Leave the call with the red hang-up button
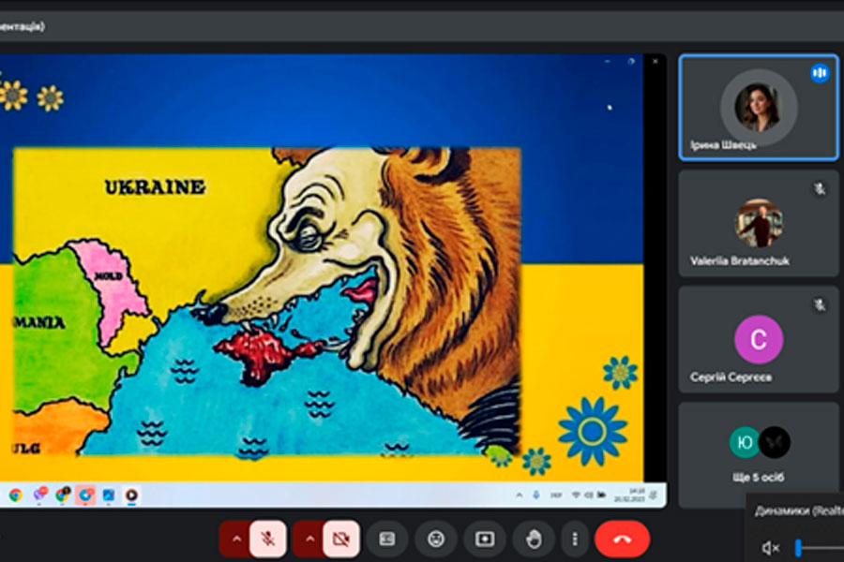The image size is (844, 562). [x=623, y=539]
